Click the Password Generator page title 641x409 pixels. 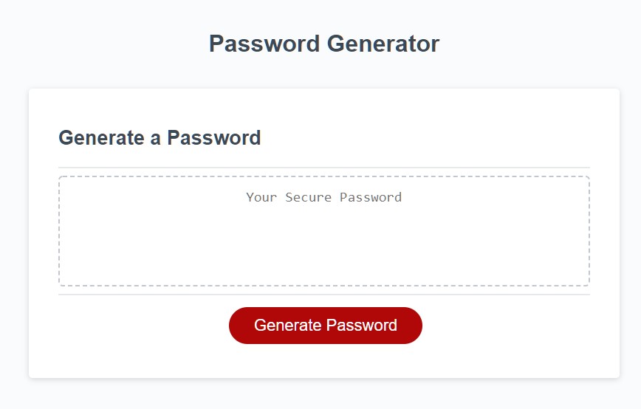[324, 44]
